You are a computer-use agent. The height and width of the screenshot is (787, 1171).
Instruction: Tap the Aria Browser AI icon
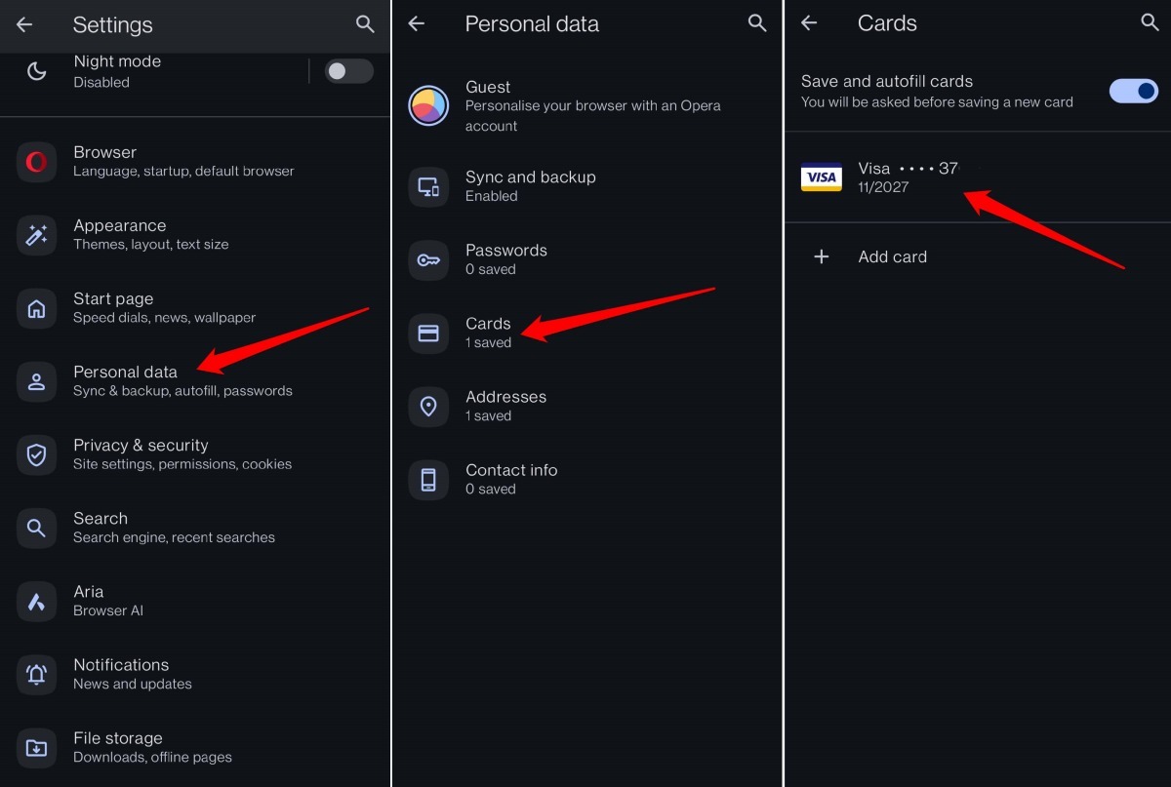[x=36, y=601]
